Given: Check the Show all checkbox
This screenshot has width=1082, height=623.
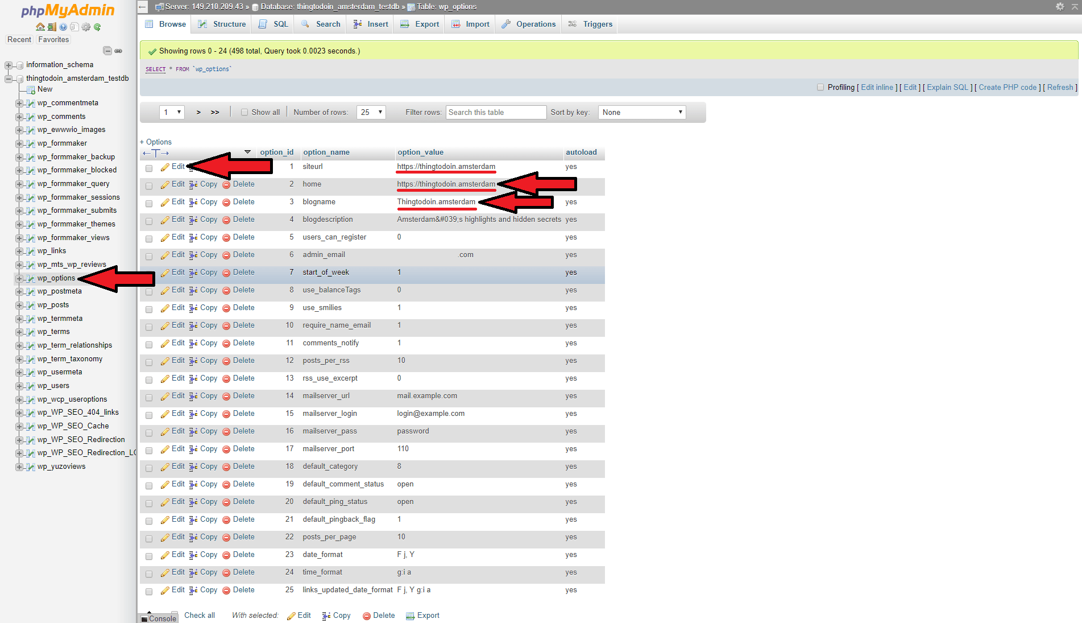Looking at the screenshot, I should 244,113.
